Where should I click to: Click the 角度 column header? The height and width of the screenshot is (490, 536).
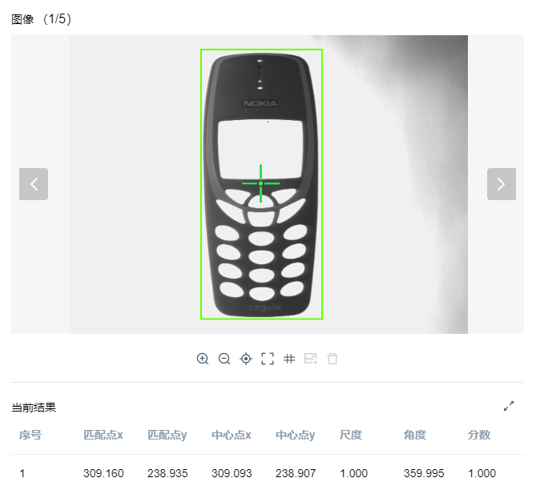(x=415, y=435)
